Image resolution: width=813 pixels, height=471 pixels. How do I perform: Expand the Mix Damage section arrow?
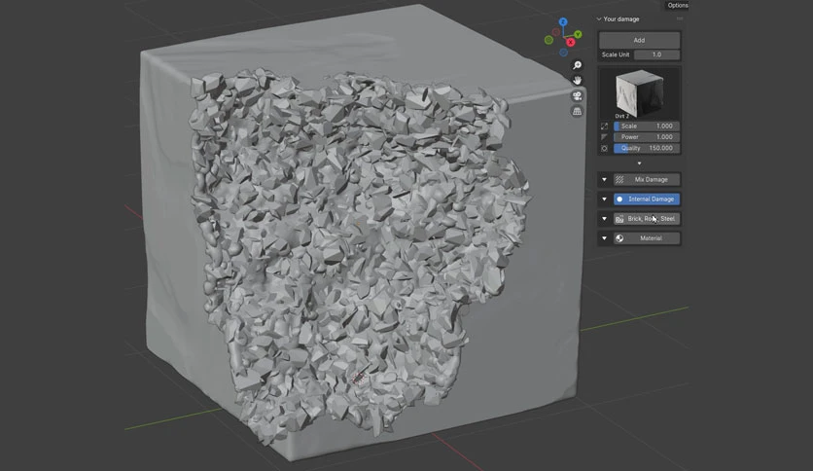point(604,179)
